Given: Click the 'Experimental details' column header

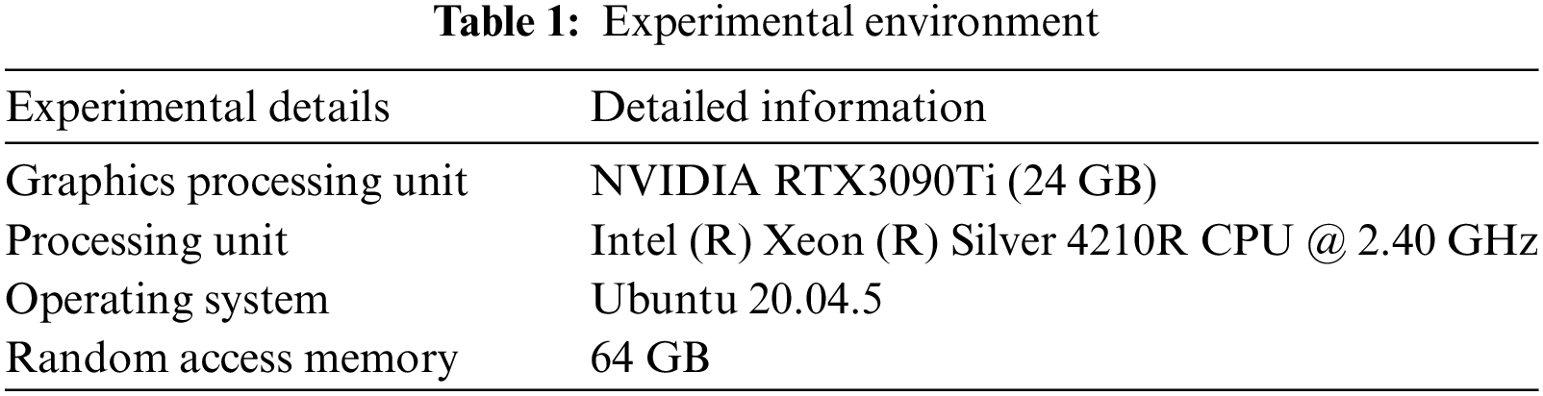Looking at the screenshot, I should click(198, 107).
